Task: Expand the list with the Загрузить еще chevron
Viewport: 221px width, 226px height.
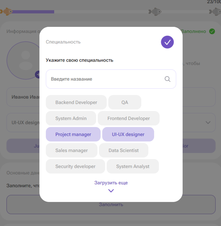Action: point(111,191)
